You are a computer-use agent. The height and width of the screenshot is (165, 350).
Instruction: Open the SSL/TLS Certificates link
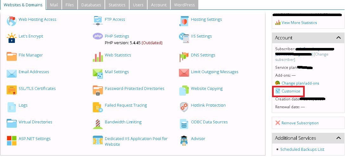point(37,88)
